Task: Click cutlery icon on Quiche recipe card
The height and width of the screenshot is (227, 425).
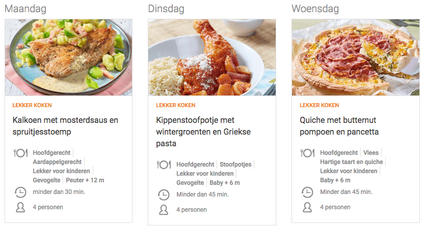Action: pos(308,153)
